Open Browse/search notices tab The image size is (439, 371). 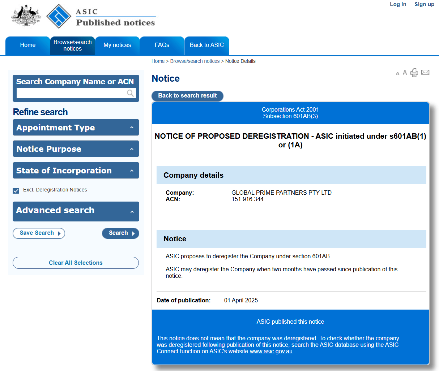click(x=73, y=46)
